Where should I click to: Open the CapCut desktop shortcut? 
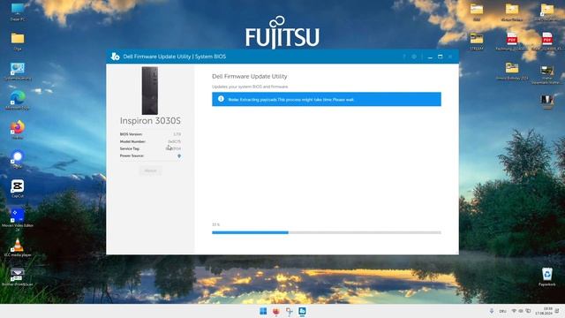click(18, 188)
